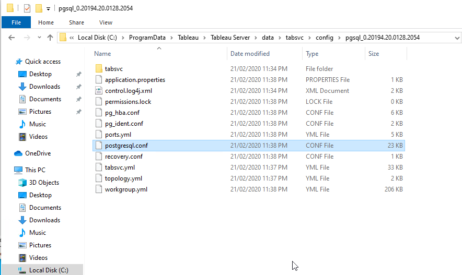Click the recovery.conf file icon
This screenshot has width=462, height=275.
coord(99,156)
